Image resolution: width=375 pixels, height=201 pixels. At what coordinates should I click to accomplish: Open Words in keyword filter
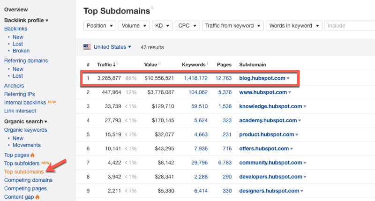(x=294, y=26)
